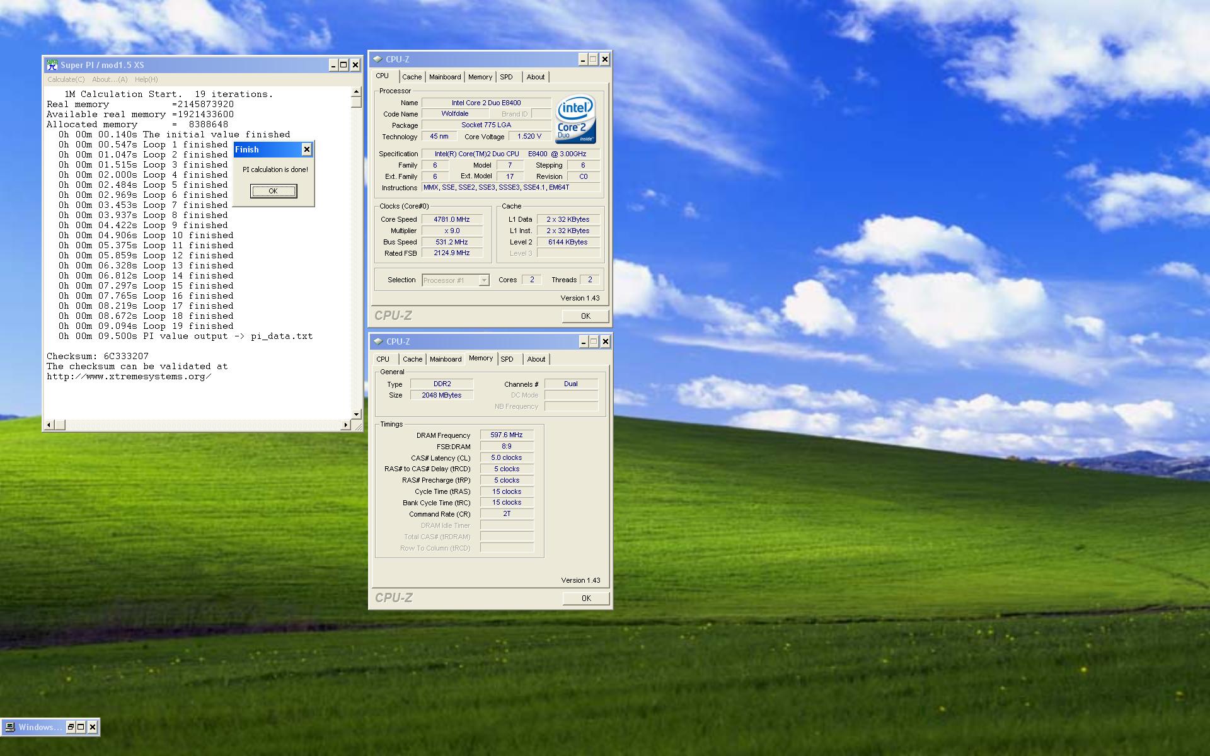Click the memory Type value DDR2

click(x=442, y=384)
